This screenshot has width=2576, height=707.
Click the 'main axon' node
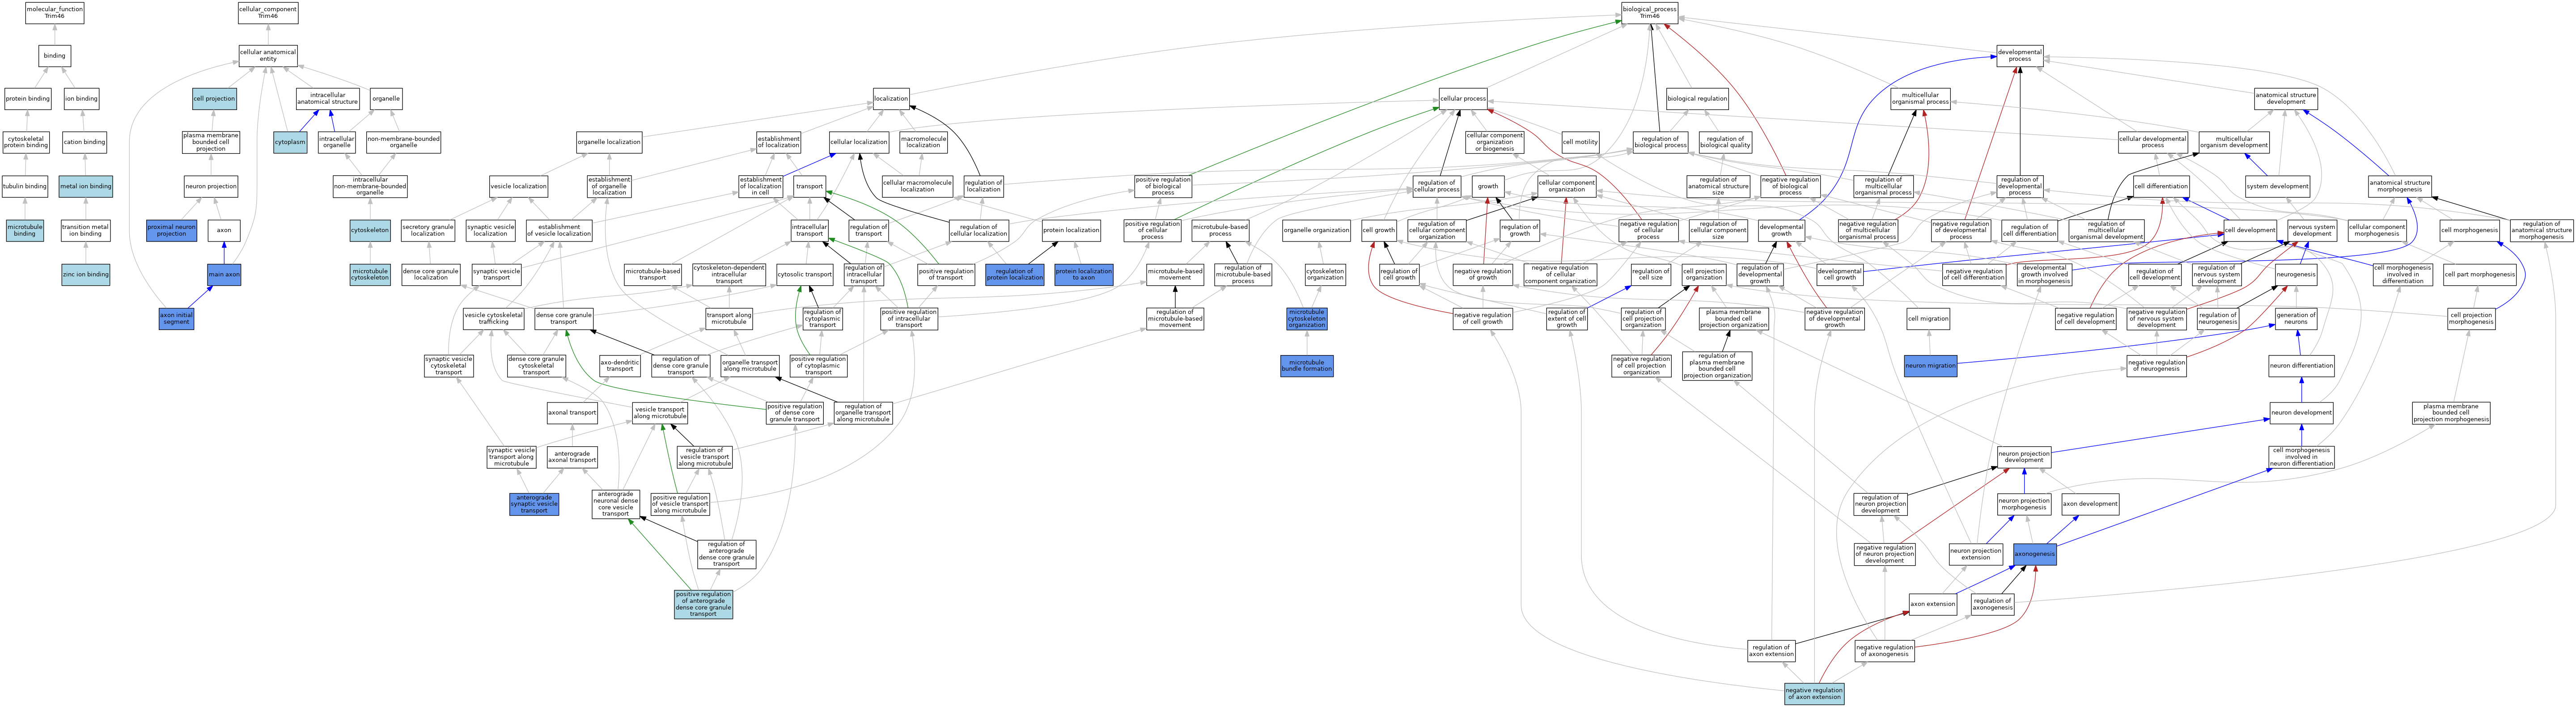224,274
